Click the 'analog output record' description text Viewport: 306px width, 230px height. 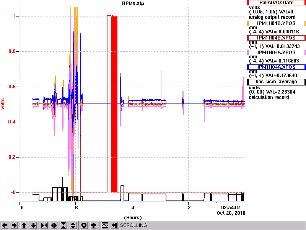(272, 17)
